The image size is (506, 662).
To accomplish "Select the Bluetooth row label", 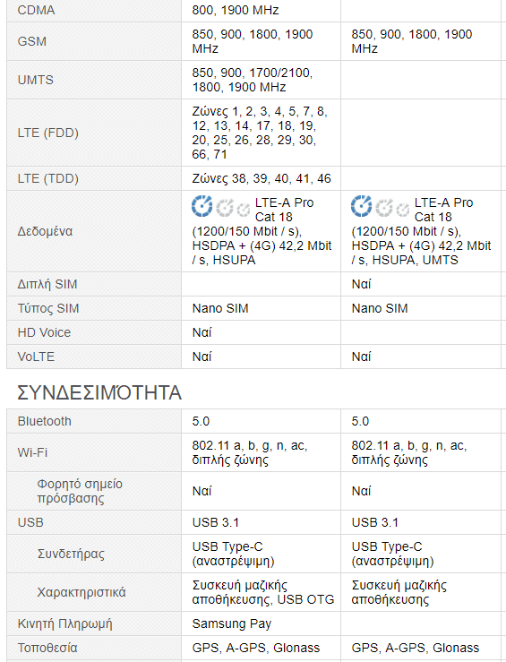I will pyautogui.click(x=44, y=421).
